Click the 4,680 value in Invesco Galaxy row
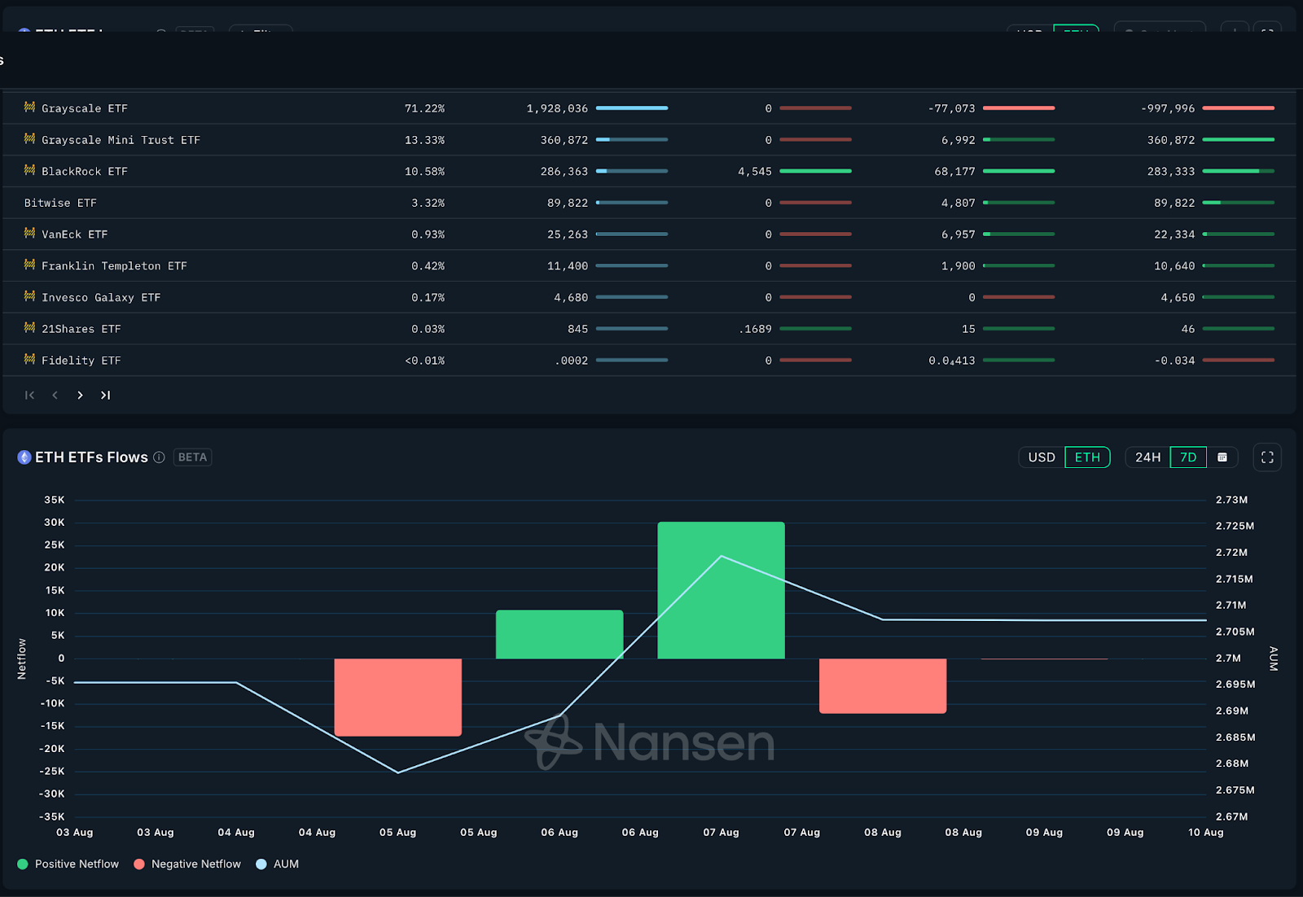The image size is (1303, 897). (571, 297)
